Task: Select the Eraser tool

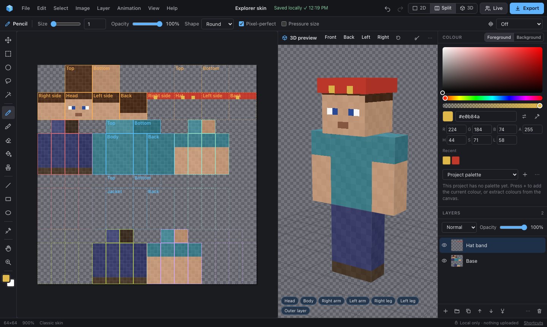Action: (8, 140)
